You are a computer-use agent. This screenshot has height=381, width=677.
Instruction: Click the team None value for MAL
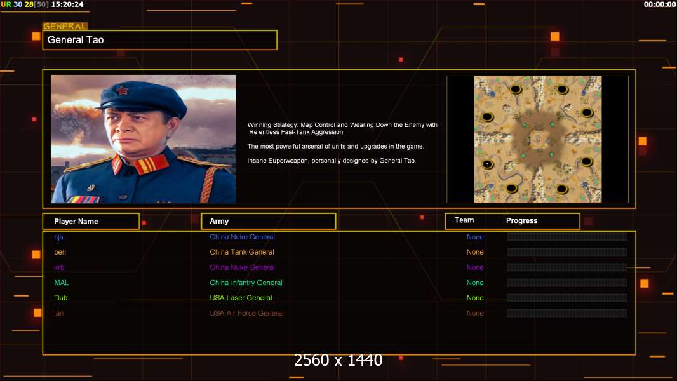pos(475,283)
